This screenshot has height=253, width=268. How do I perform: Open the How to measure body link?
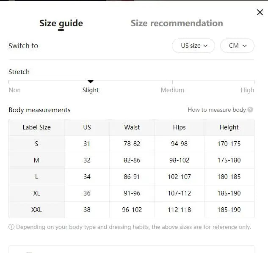tap(216, 110)
